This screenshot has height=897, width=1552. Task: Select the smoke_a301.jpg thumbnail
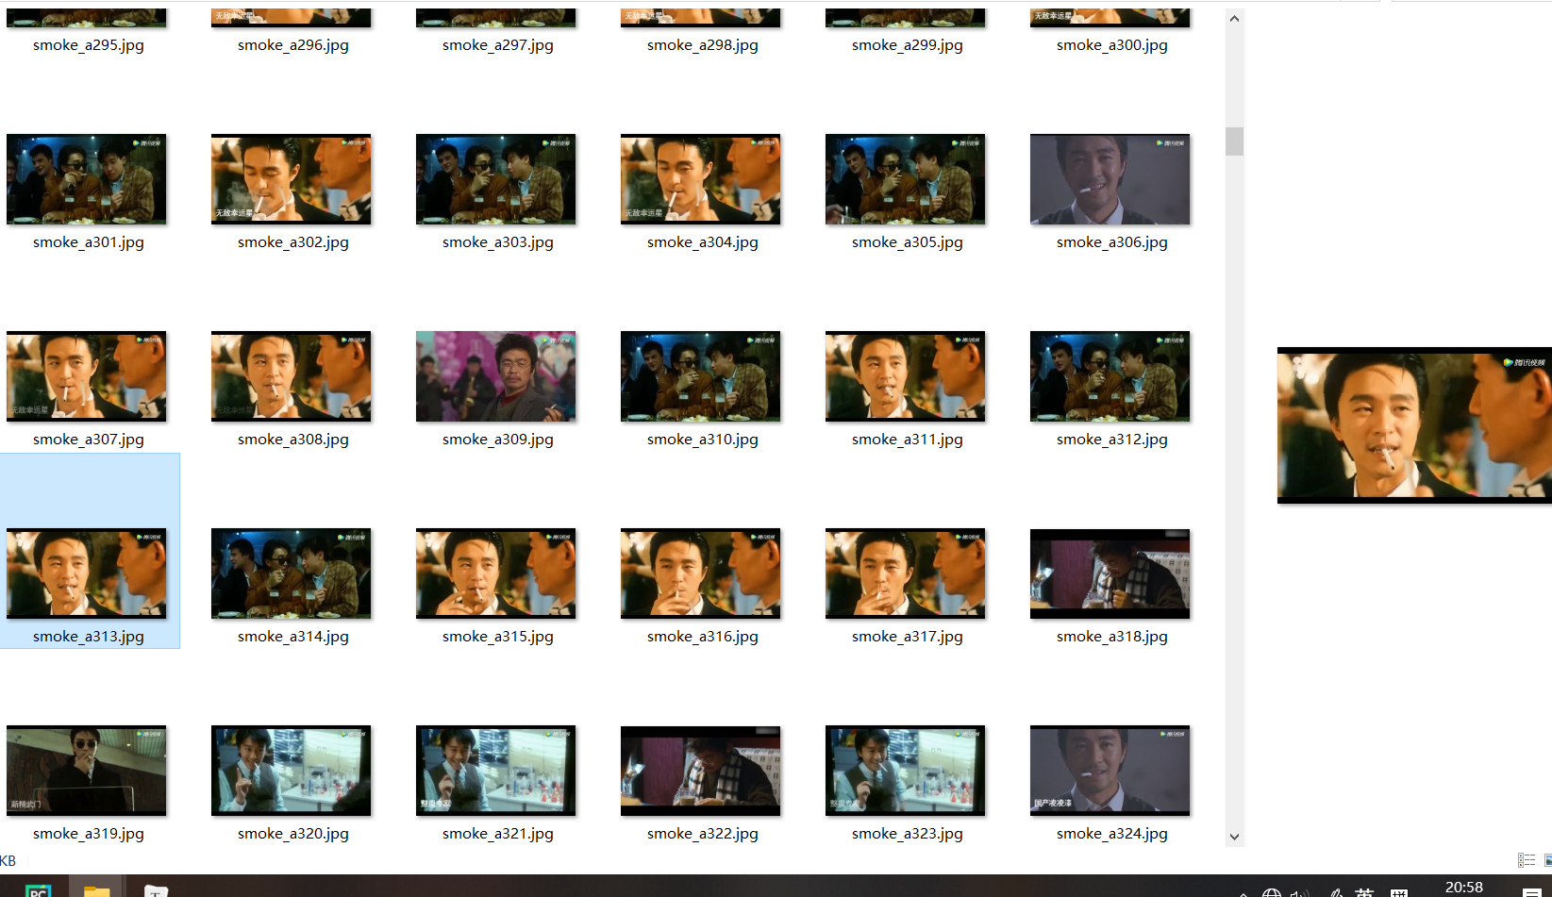(x=87, y=179)
